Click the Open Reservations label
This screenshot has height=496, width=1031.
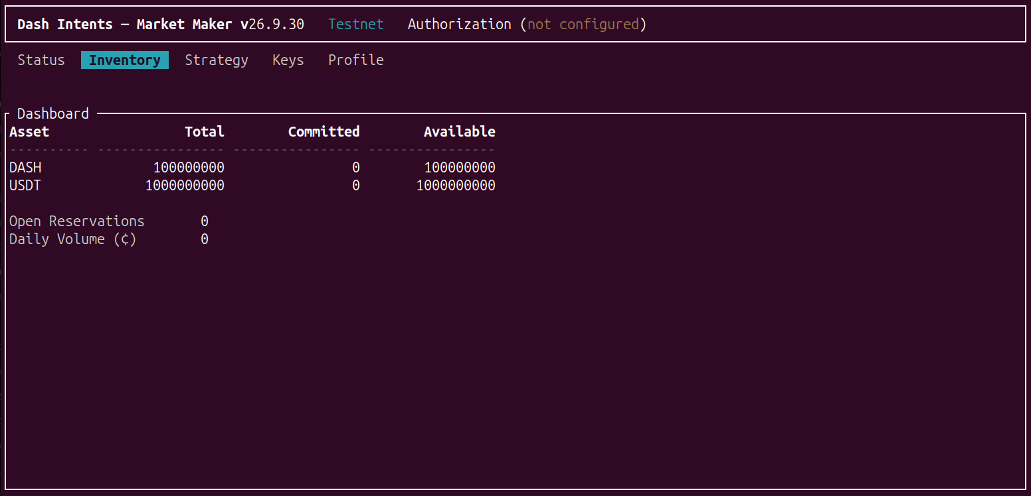(x=77, y=221)
